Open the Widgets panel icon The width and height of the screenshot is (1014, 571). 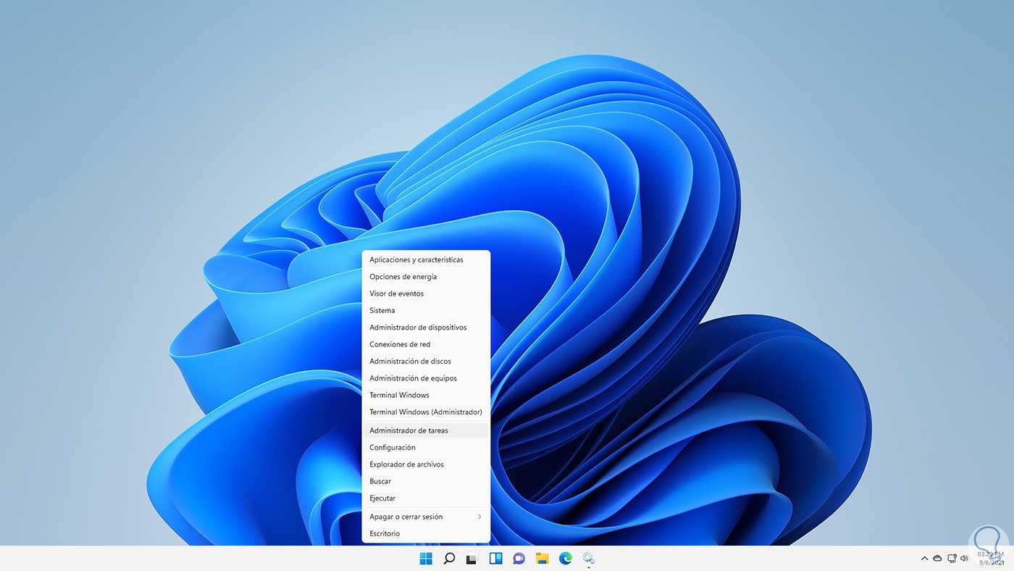point(495,558)
